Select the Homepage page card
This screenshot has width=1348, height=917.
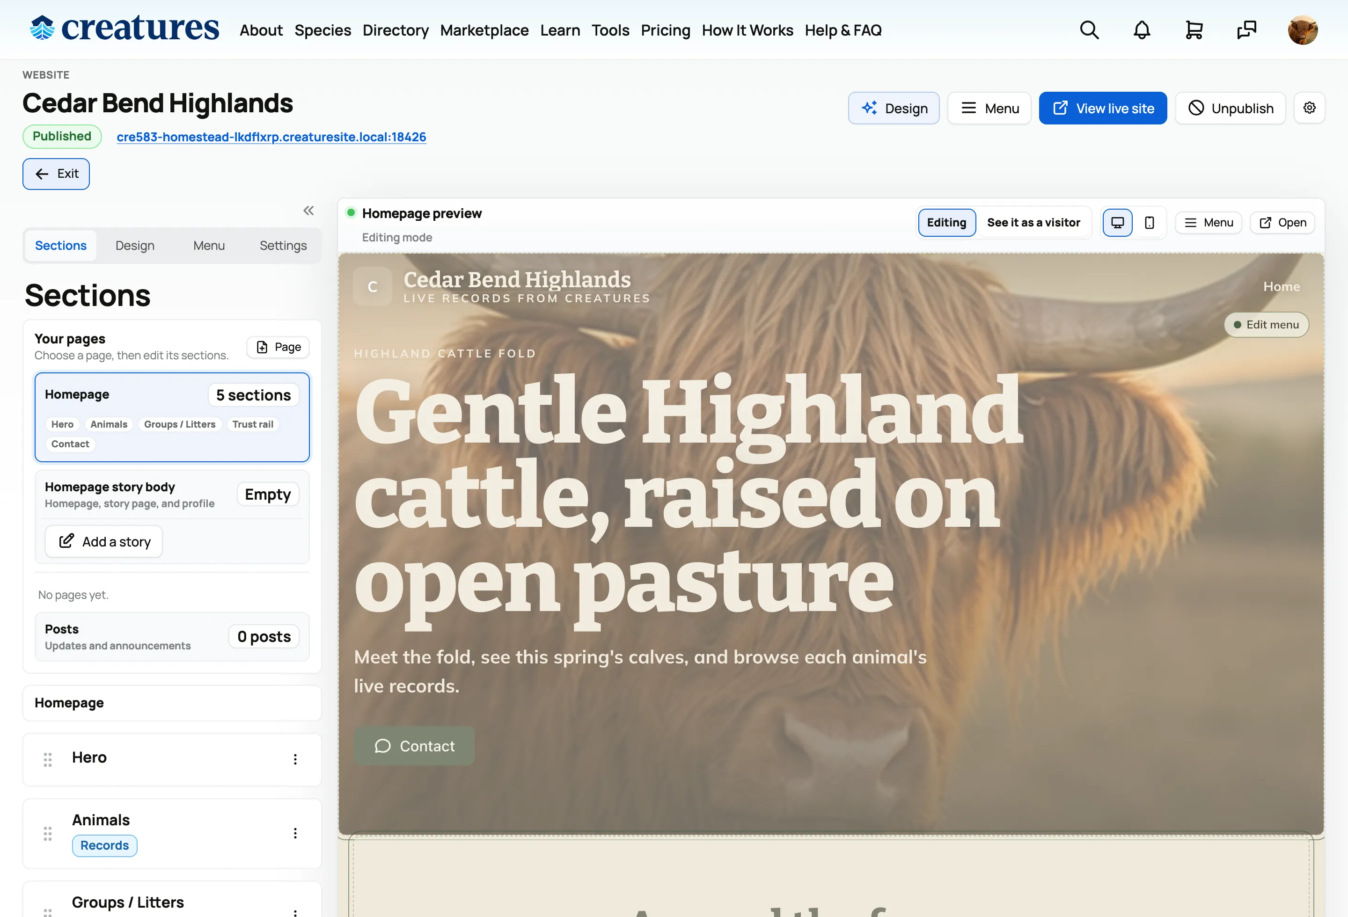pos(172,417)
